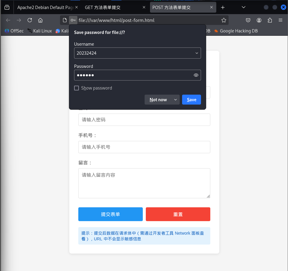Click the blue 提交表单 submit button
Image resolution: width=288 pixels, height=271 pixels.
coord(110,214)
